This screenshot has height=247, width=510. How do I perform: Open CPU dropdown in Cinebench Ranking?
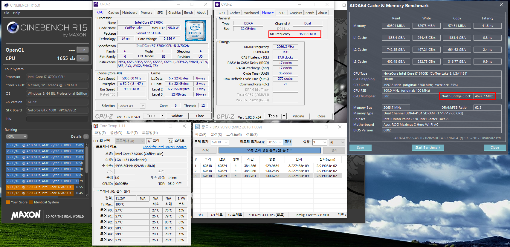(x=17, y=137)
